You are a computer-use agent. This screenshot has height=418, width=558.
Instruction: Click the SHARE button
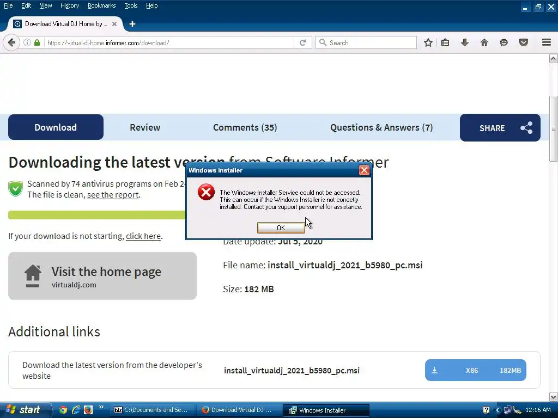[x=500, y=127]
